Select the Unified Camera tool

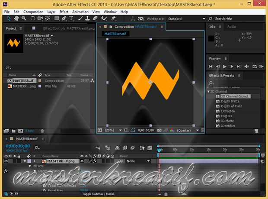[40, 18]
